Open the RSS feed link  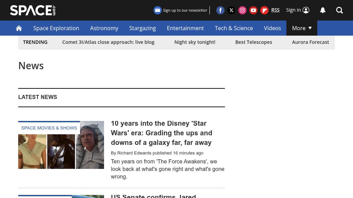pyautogui.click(x=275, y=10)
